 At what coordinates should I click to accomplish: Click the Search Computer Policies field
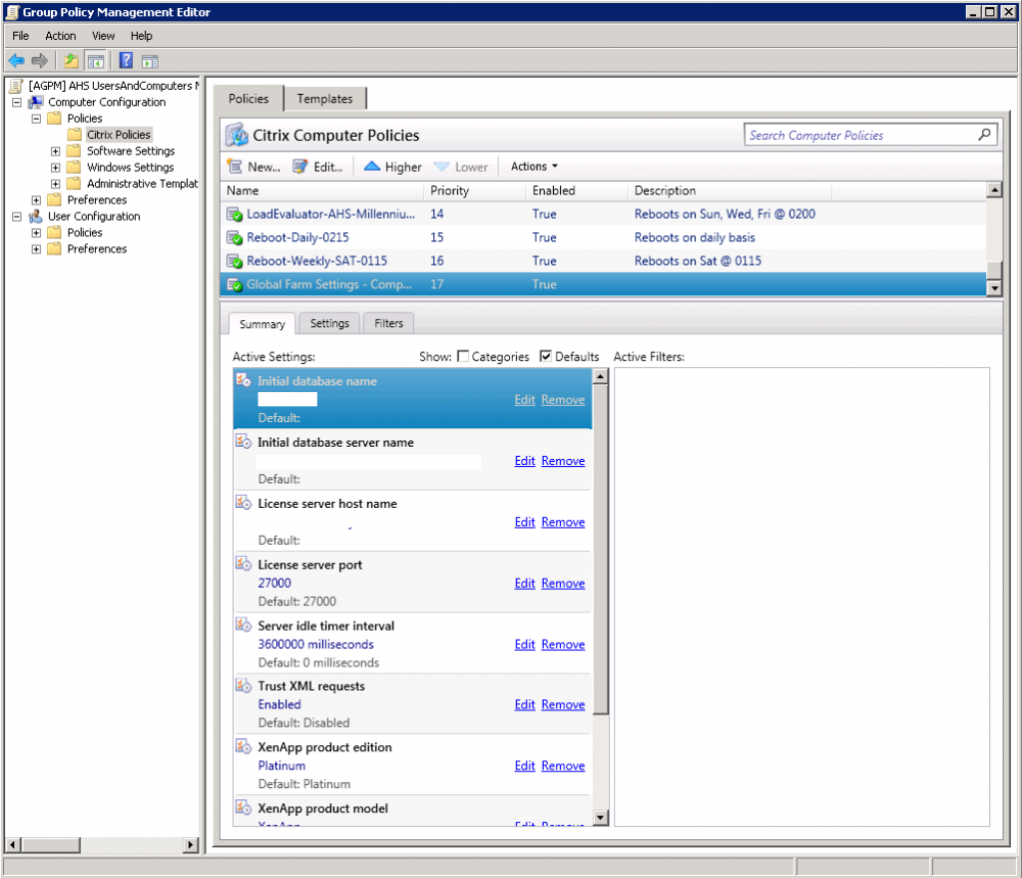(x=858, y=136)
